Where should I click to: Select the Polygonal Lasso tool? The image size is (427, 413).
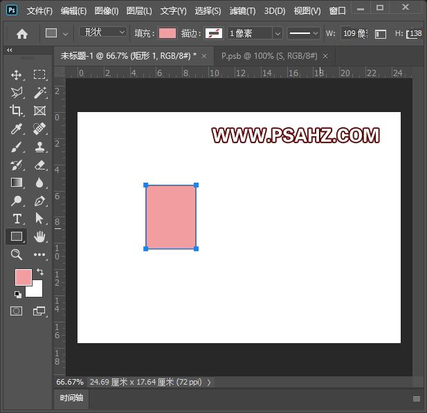(x=17, y=93)
